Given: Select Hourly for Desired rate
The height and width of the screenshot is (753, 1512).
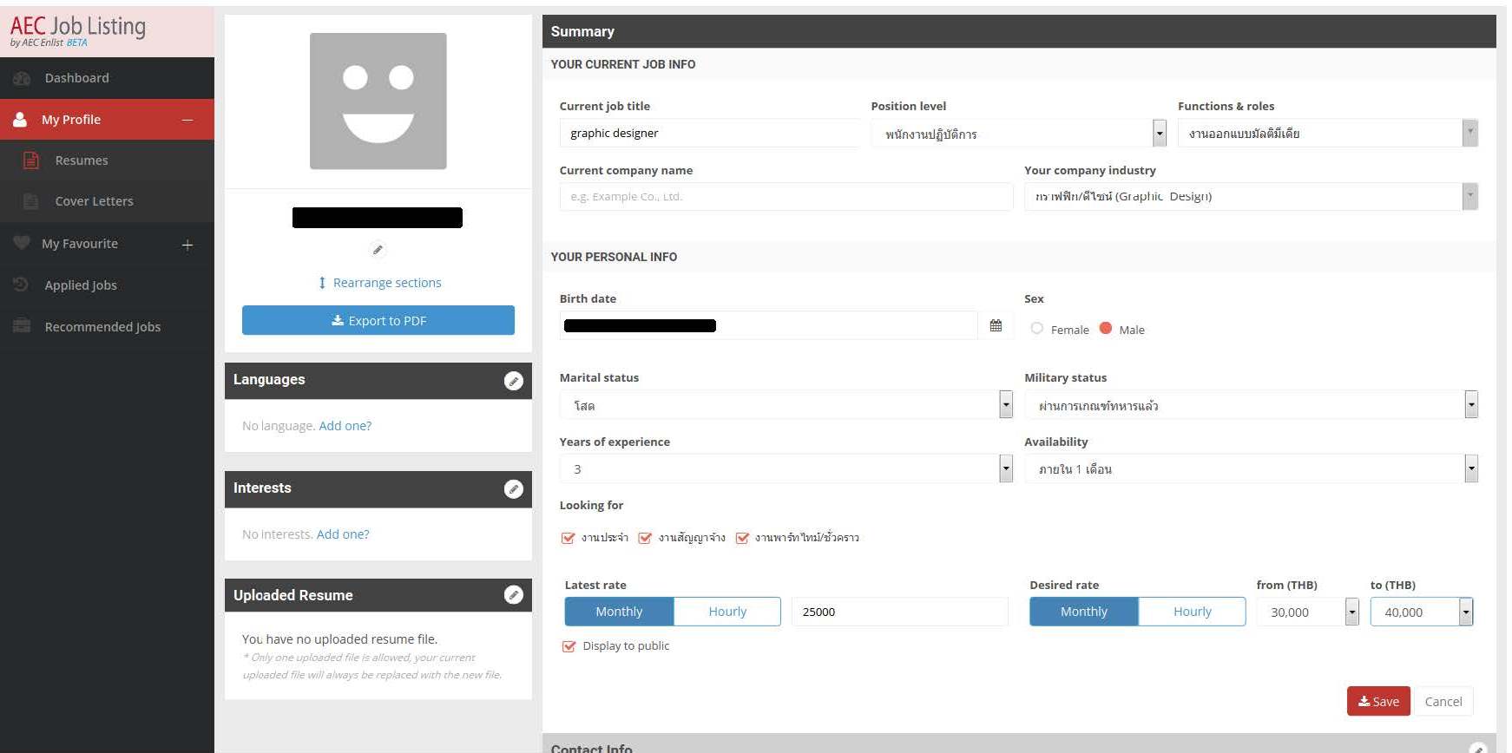Looking at the screenshot, I should point(1193,612).
